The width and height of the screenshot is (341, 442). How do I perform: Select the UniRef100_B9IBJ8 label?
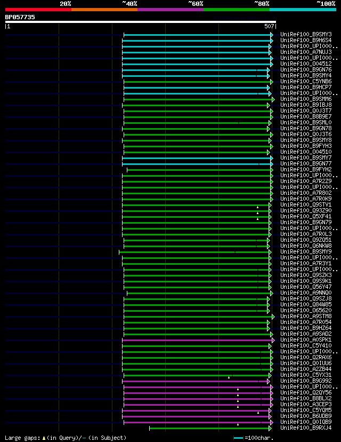306,105
